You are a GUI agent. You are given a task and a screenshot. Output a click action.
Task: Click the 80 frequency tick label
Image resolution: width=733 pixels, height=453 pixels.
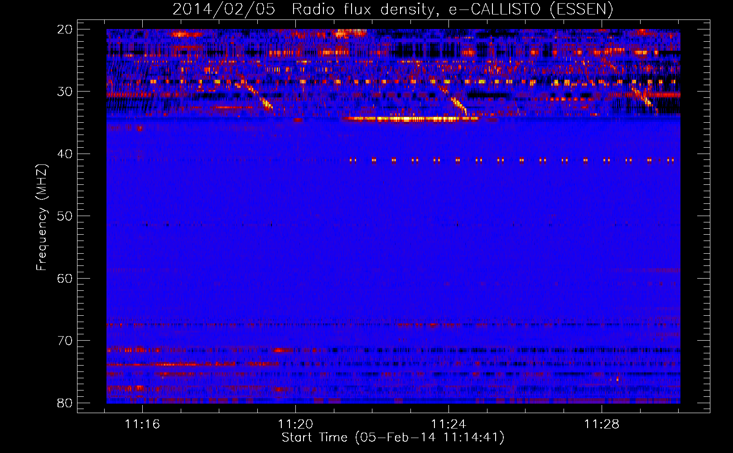pos(65,403)
